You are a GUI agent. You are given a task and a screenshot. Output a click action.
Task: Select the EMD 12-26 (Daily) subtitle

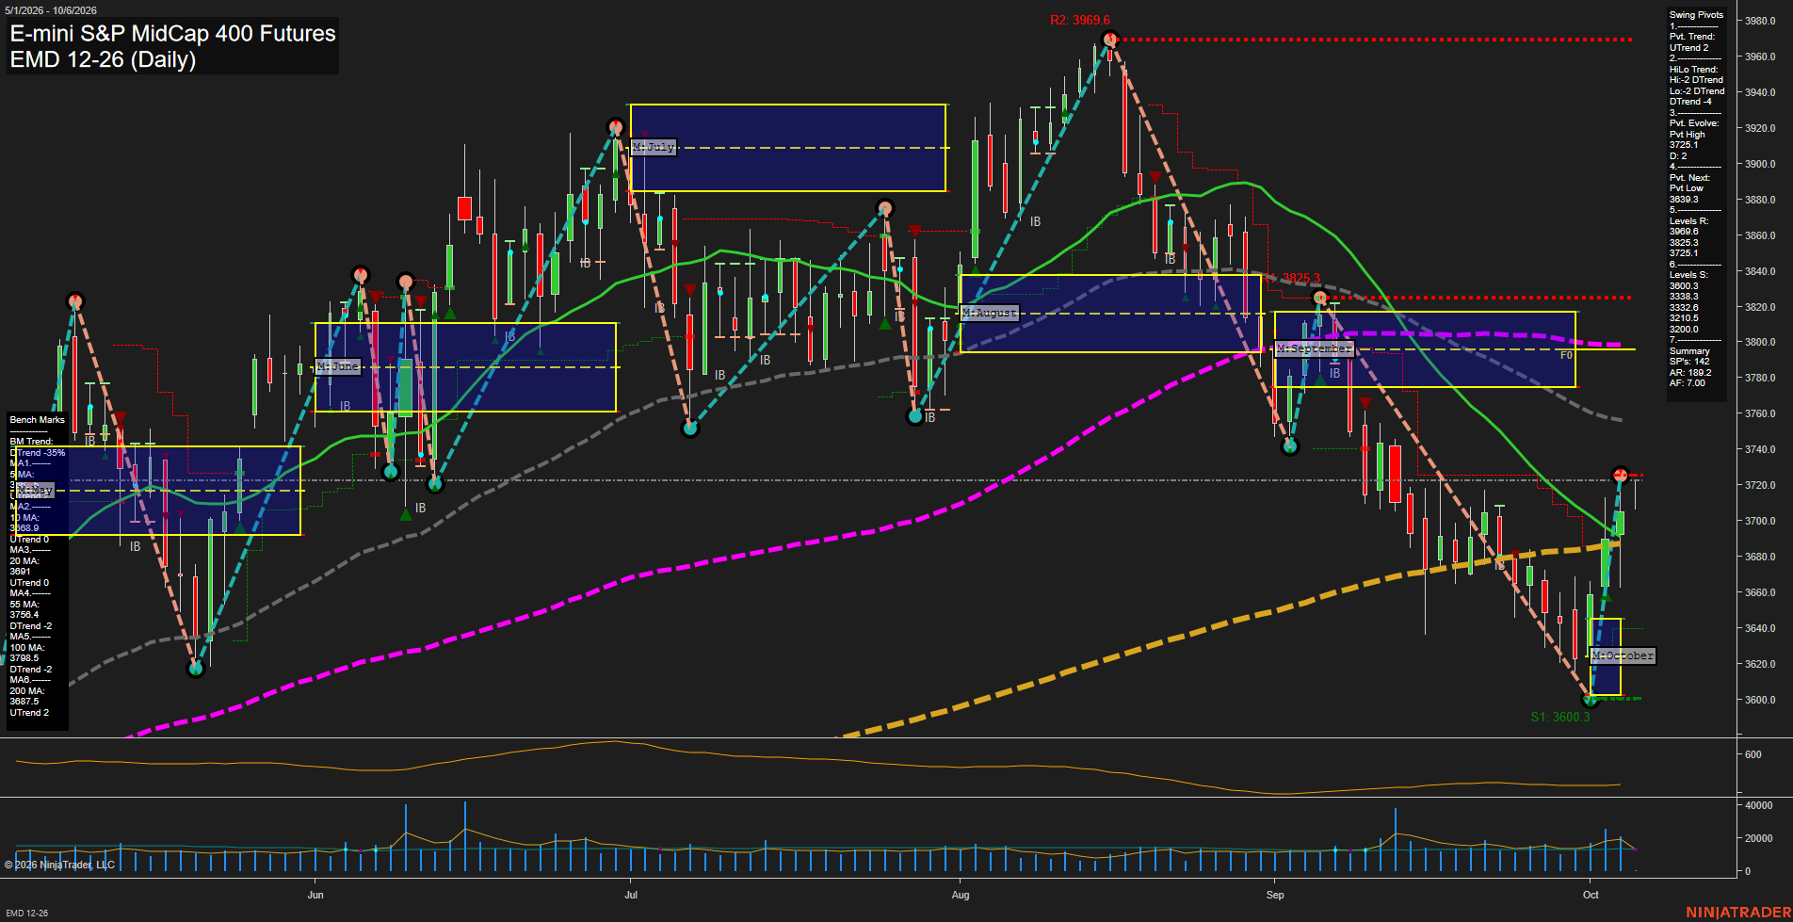click(103, 59)
